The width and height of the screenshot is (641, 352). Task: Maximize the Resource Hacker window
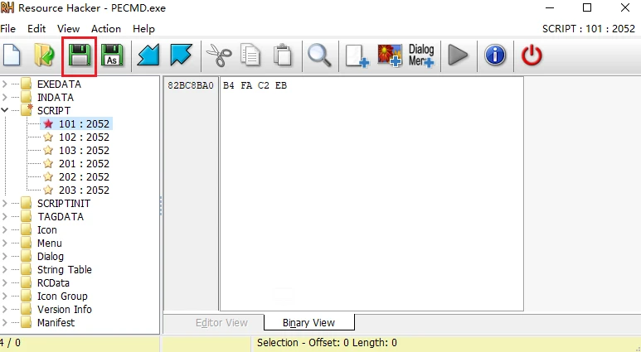click(x=587, y=7)
